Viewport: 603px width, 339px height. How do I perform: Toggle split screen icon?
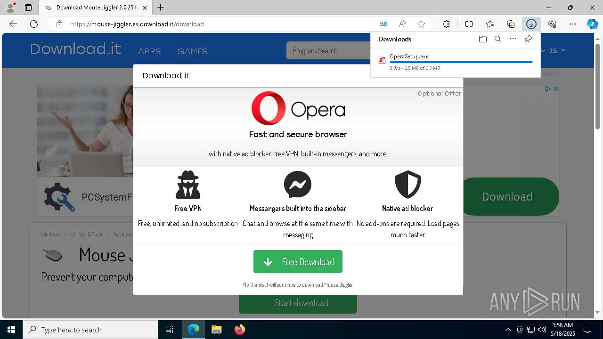pyautogui.click(x=469, y=24)
